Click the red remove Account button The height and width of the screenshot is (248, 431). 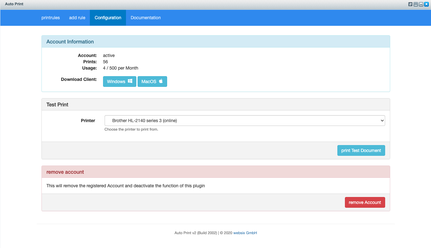pos(365,202)
